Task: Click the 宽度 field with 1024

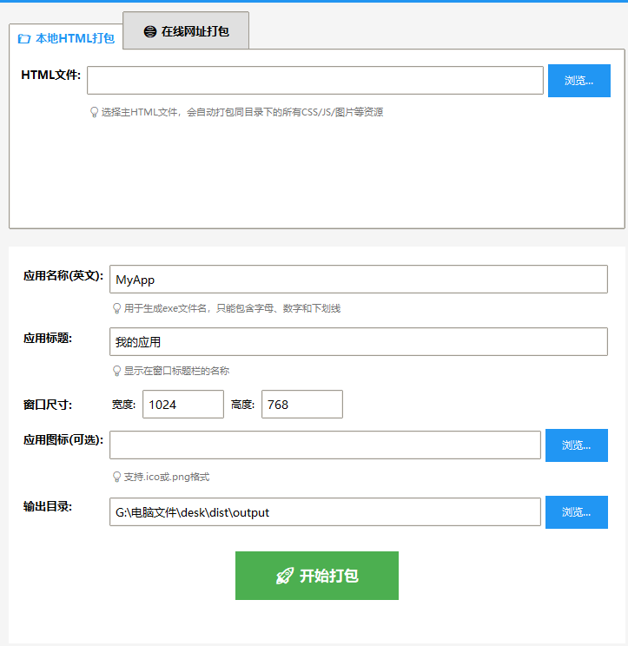Action: click(182, 405)
